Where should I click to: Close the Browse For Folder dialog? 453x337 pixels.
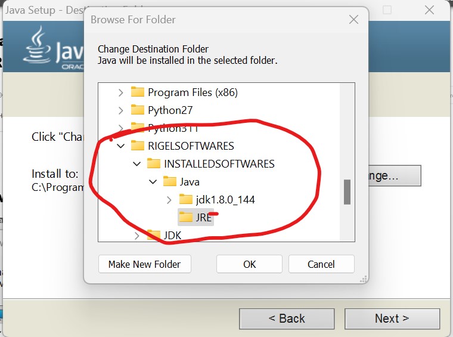click(x=353, y=20)
